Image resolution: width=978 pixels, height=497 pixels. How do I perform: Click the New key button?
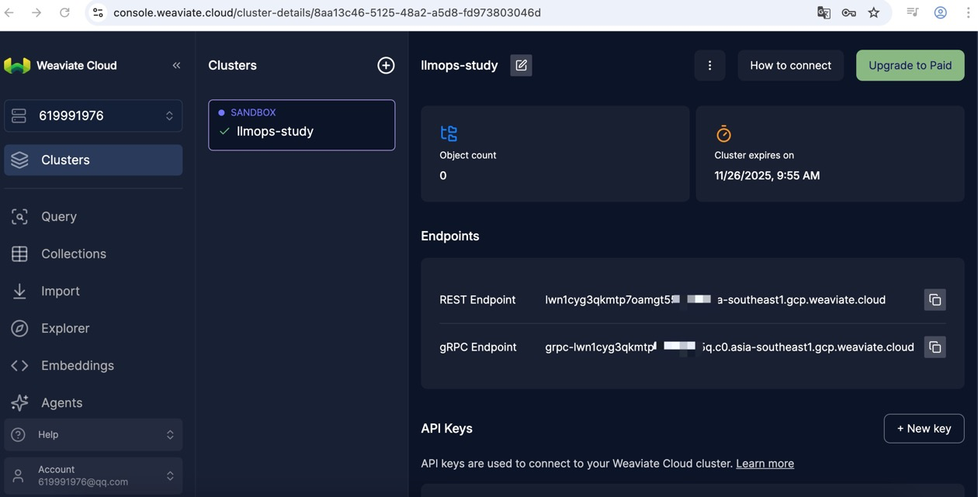924,429
